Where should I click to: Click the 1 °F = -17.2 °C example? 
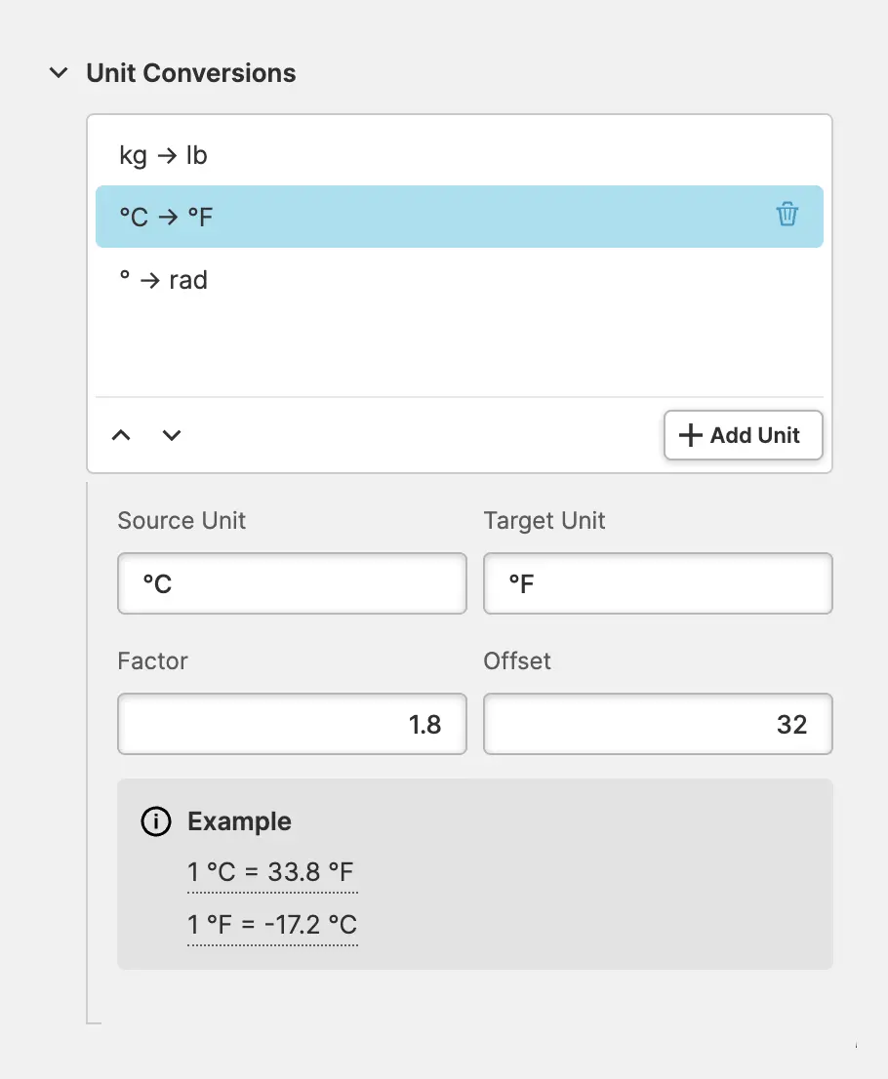(272, 924)
